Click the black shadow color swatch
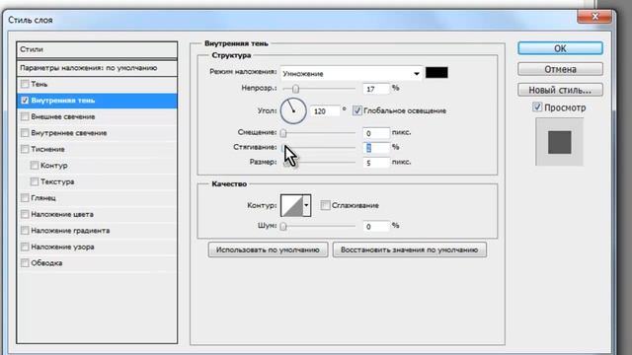The image size is (632, 355). tap(436, 72)
